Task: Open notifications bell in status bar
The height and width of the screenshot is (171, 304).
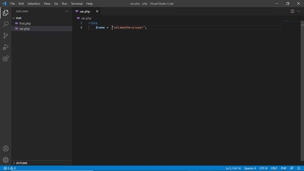Action: pyautogui.click(x=299, y=168)
